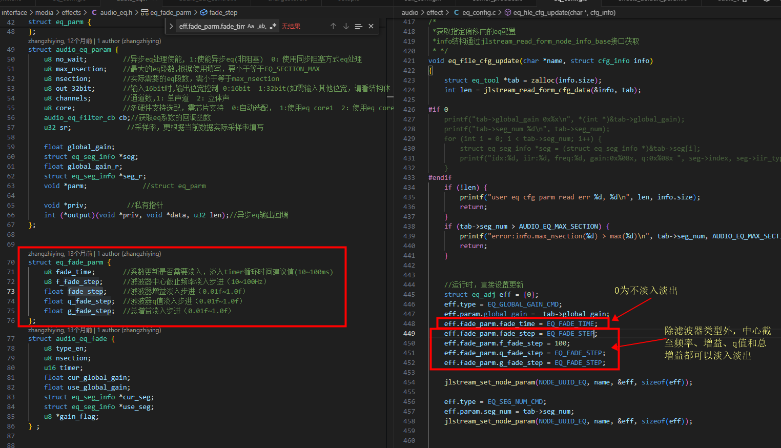Go to previous match arrow
The height and width of the screenshot is (448, 781).
(x=333, y=26)
